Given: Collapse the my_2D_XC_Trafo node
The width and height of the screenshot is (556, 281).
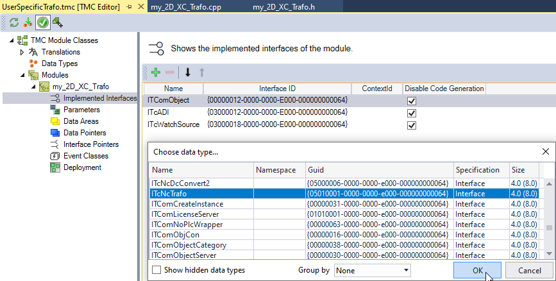Looking at the screenshot, I should tap(33, 87).
